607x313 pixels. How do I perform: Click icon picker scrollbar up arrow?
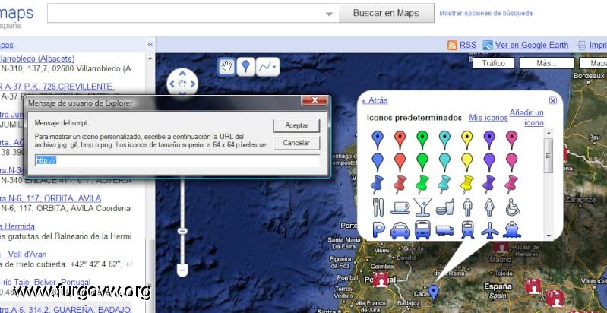point(549,133)
